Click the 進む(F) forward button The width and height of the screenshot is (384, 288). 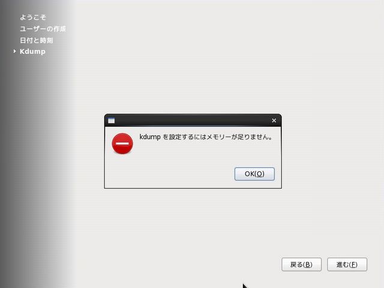tap(347, 265)
